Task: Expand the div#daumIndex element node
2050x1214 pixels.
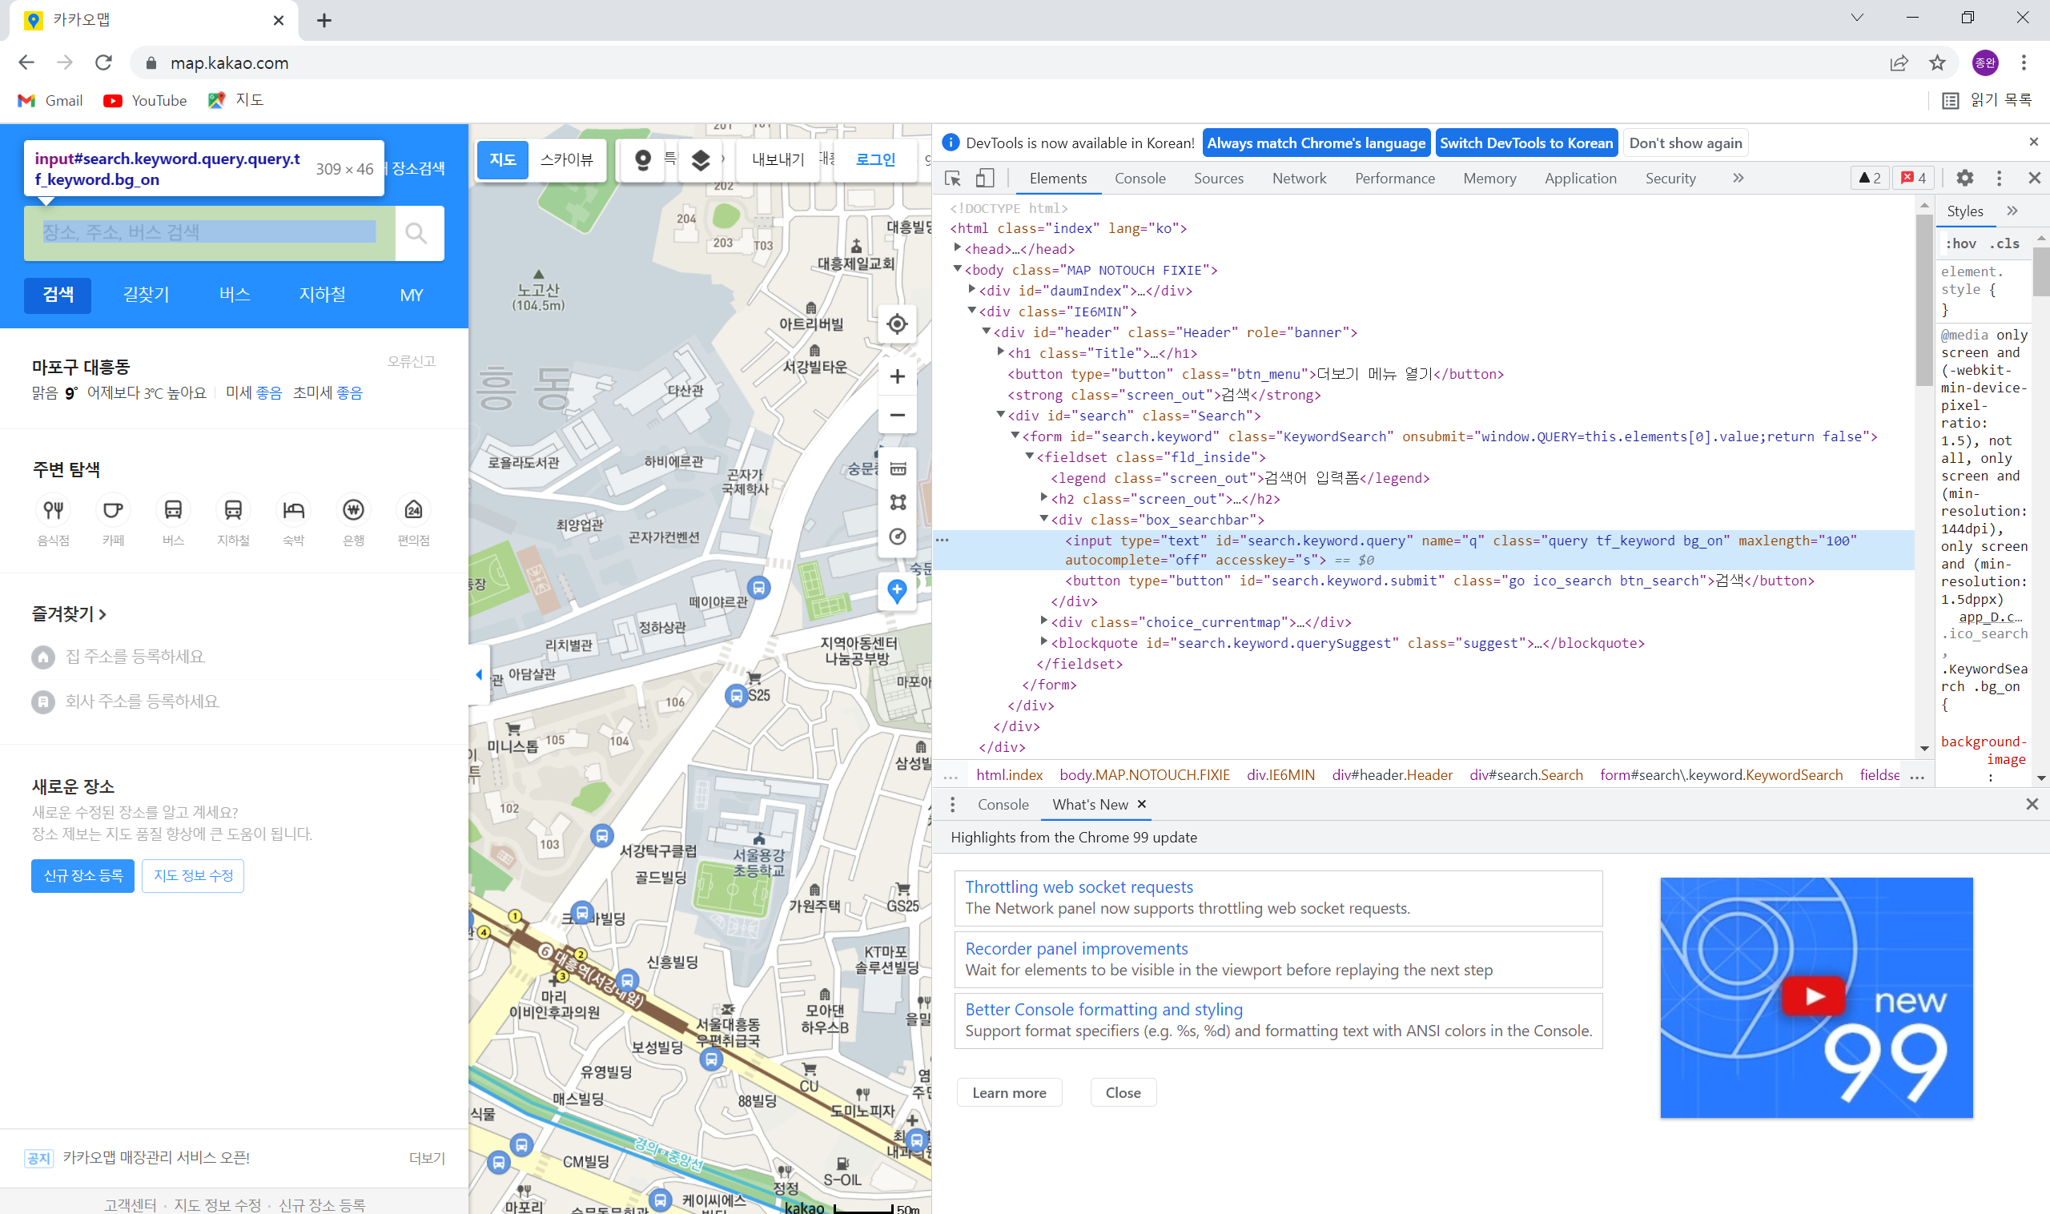Action: [x=972, y=291]
